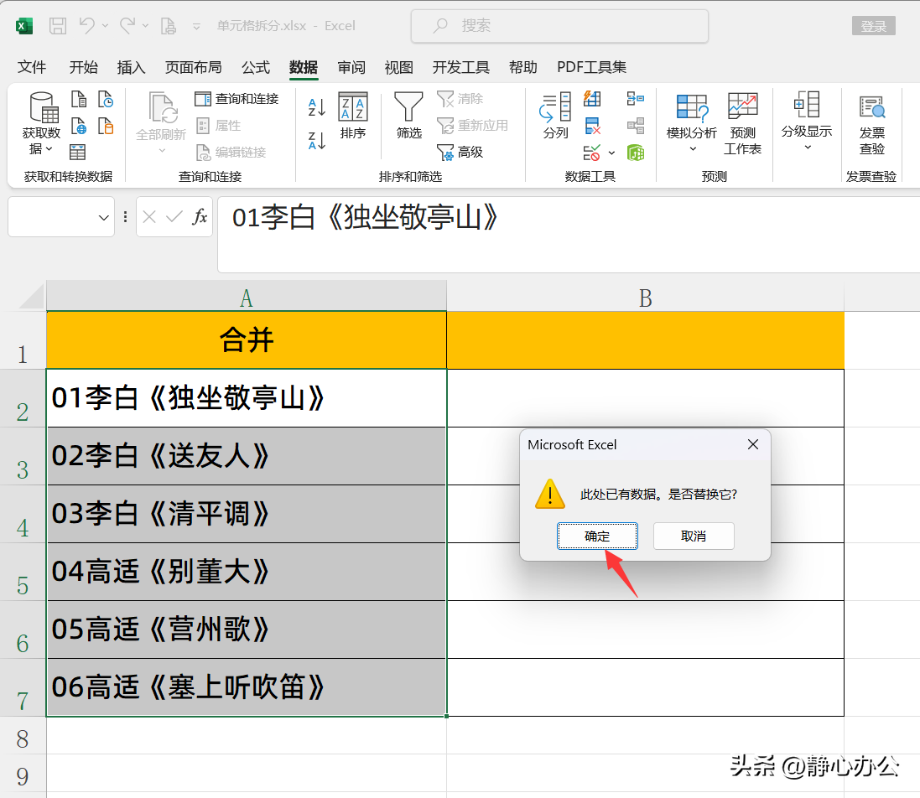
Task: Select cell with 05高适《营州歌》
Action: point(247,630)
